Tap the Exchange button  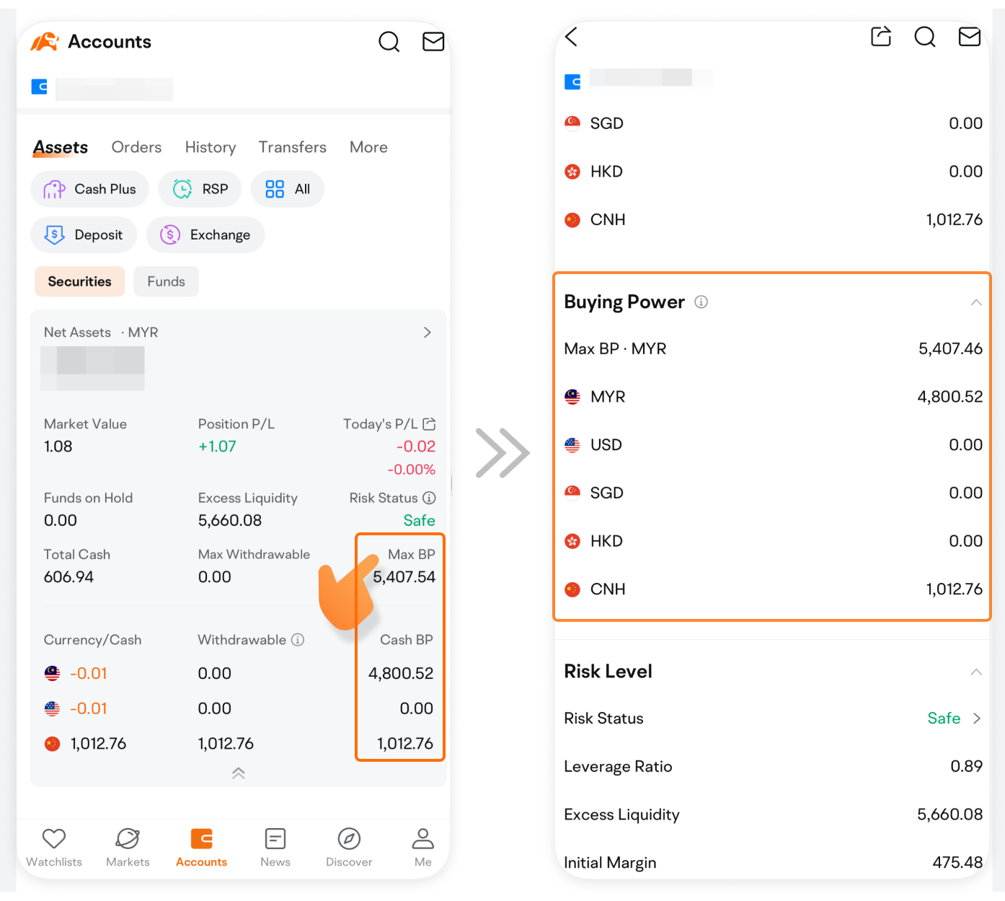pos(205,234)
